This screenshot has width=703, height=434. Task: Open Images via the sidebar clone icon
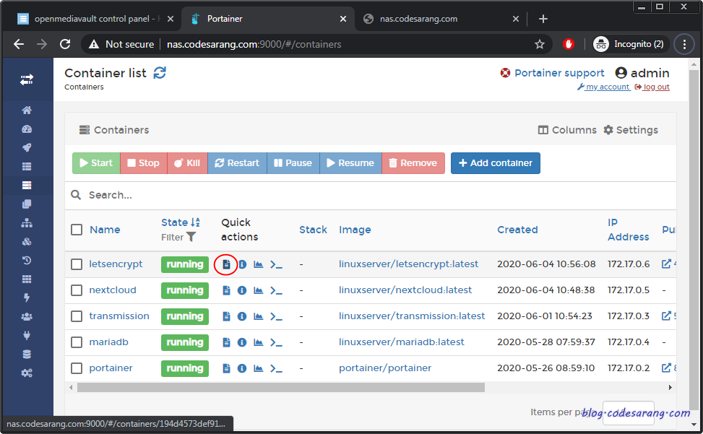coord(27,204)
